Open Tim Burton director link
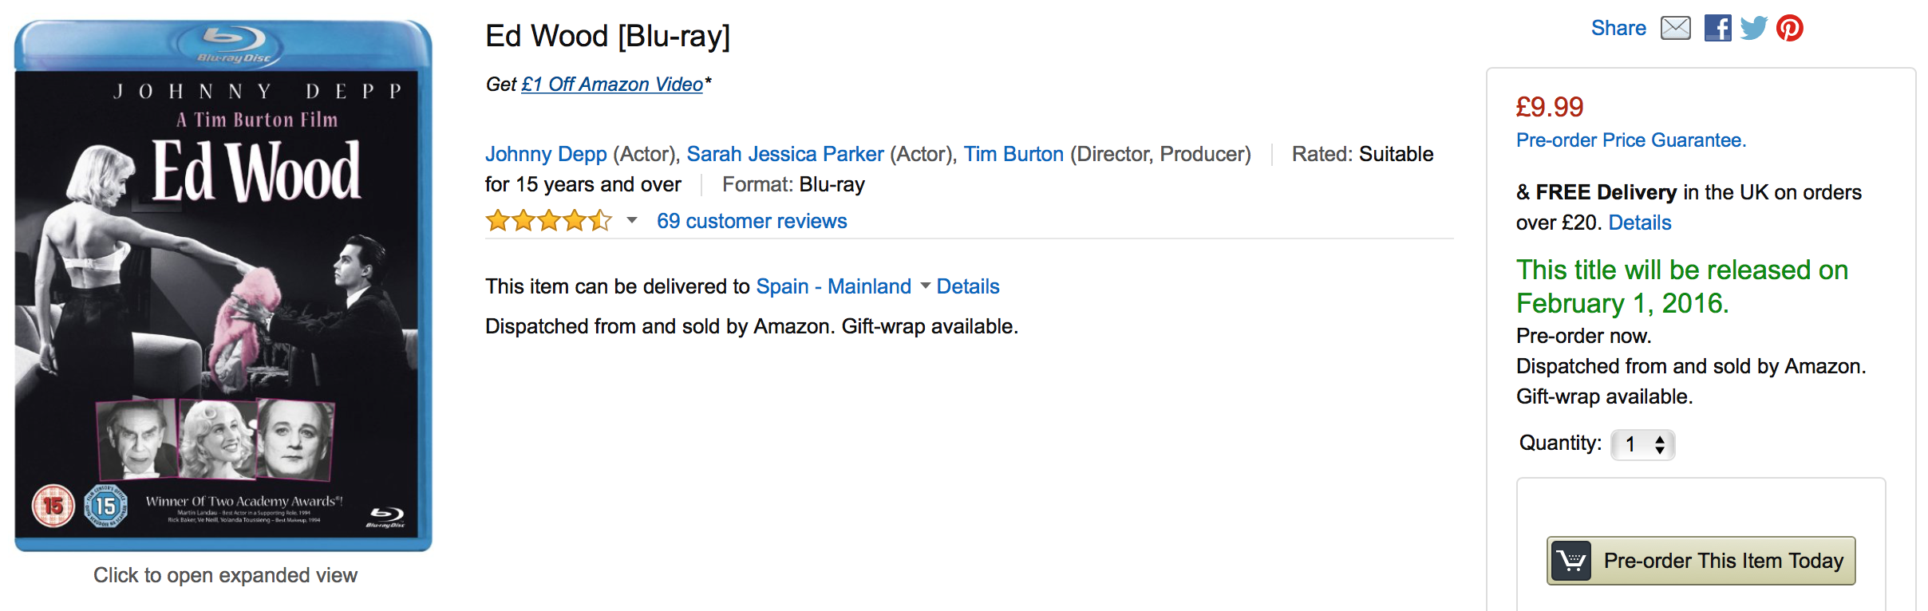The height and width of the screenshot is (611, 1928). (x=1013, y=154)
